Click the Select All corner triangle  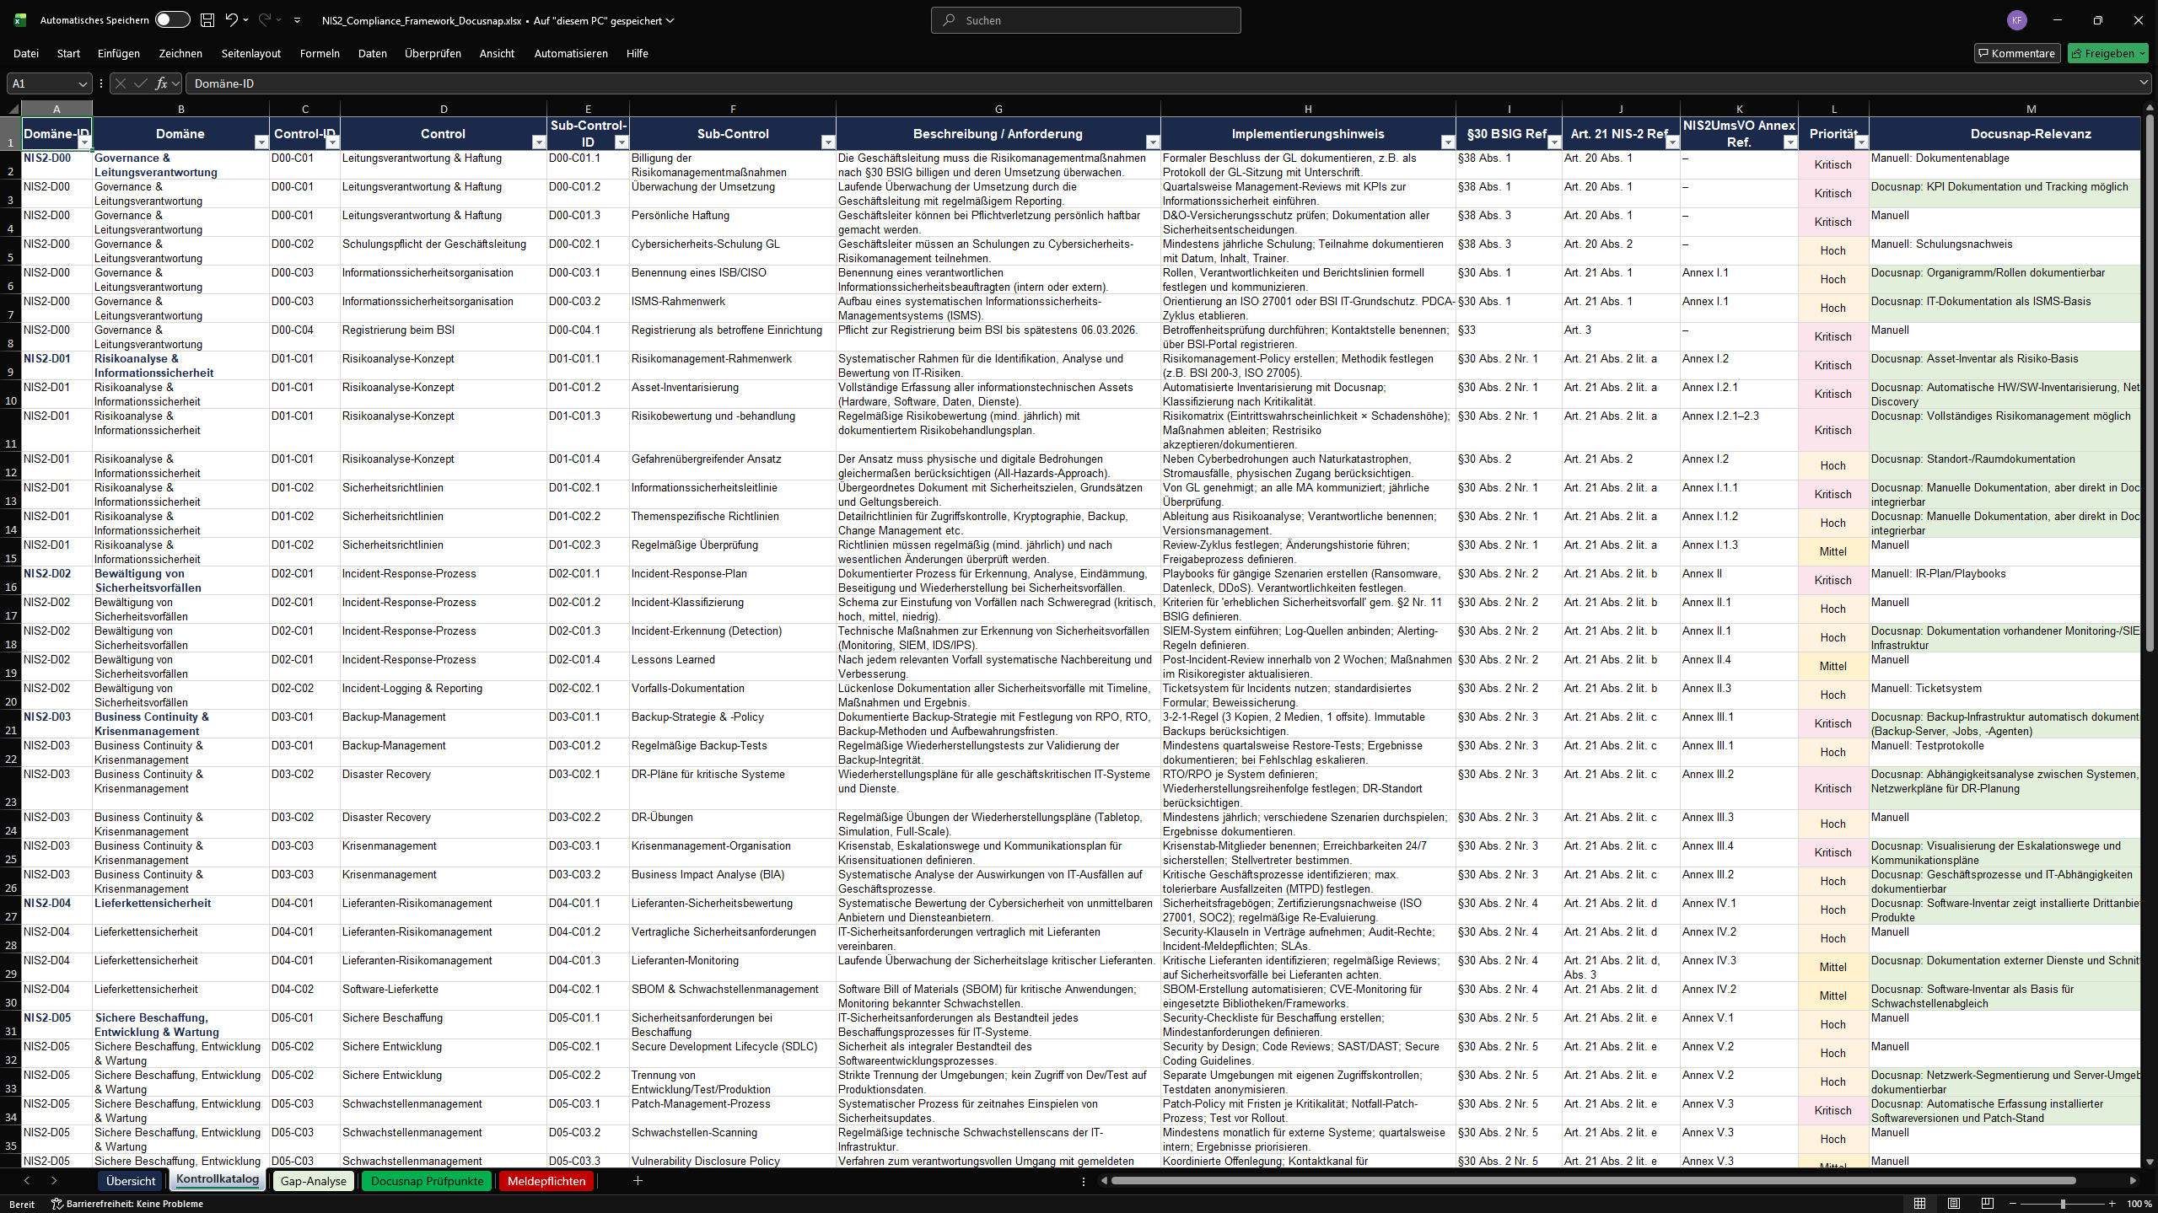13,109
